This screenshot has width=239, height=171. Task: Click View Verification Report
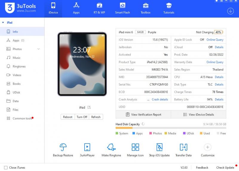[143, 115]
